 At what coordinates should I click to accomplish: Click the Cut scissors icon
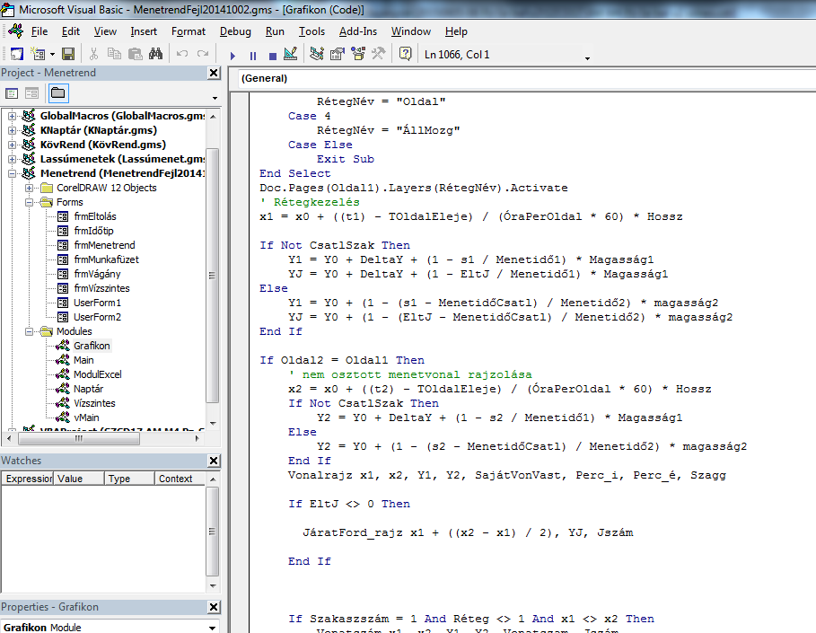[x=93, y=54]
